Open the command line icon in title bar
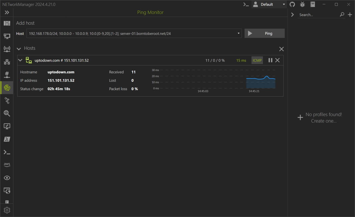 point(246,4)
